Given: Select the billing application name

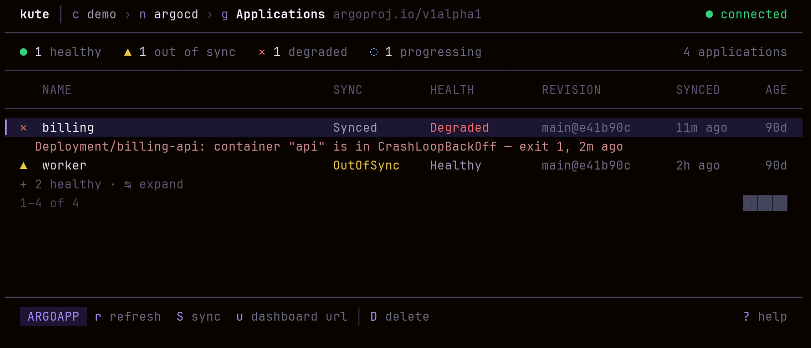Looking at the screenshot, I should pos(68,128).
